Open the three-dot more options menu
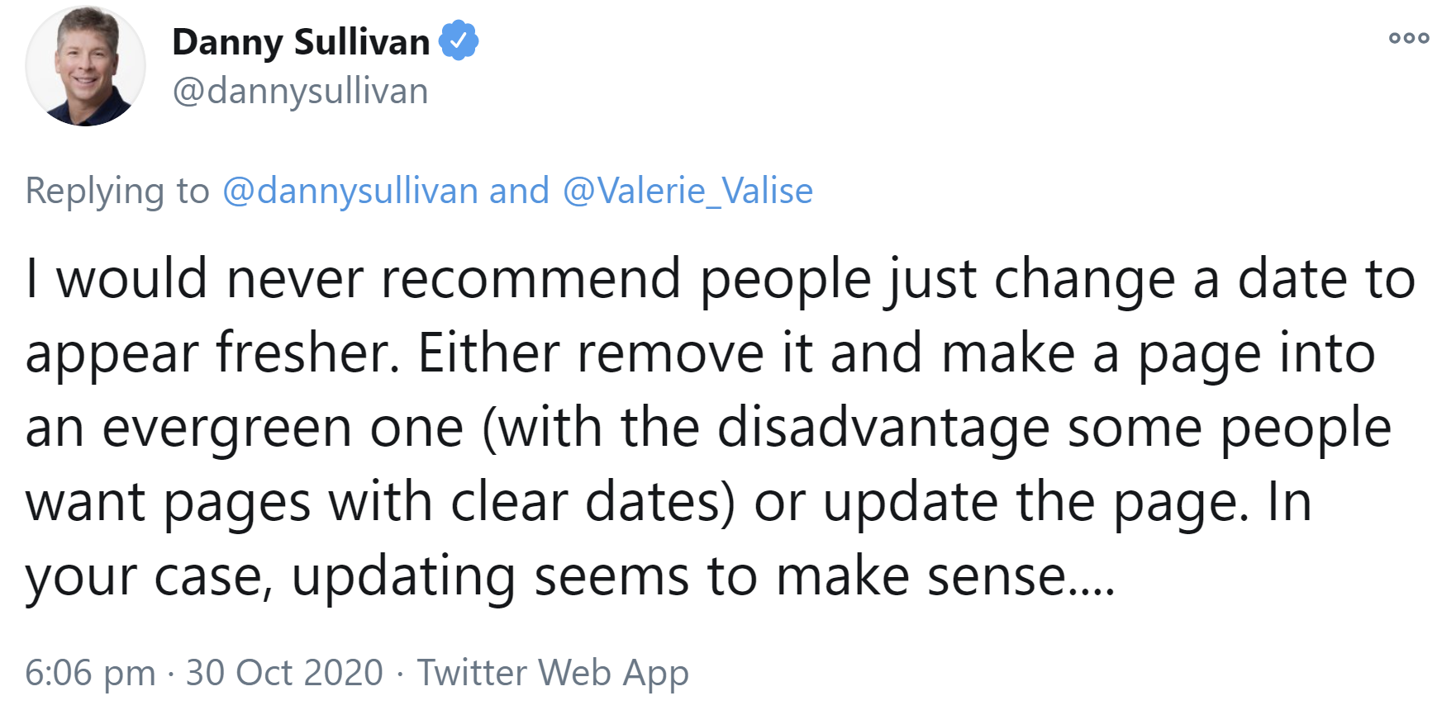 pyautogui.click(x=1409, y=38)
